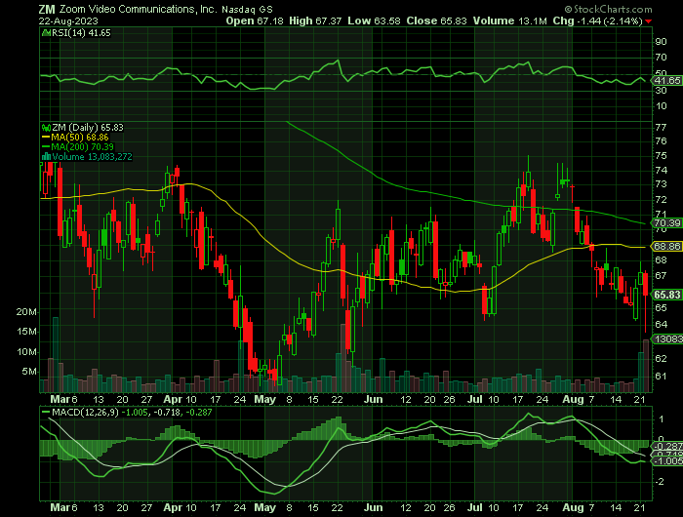683x517 pixels.
Task: Click the Chg -1.44 (-2.14%) value
Action: point(597,20)
